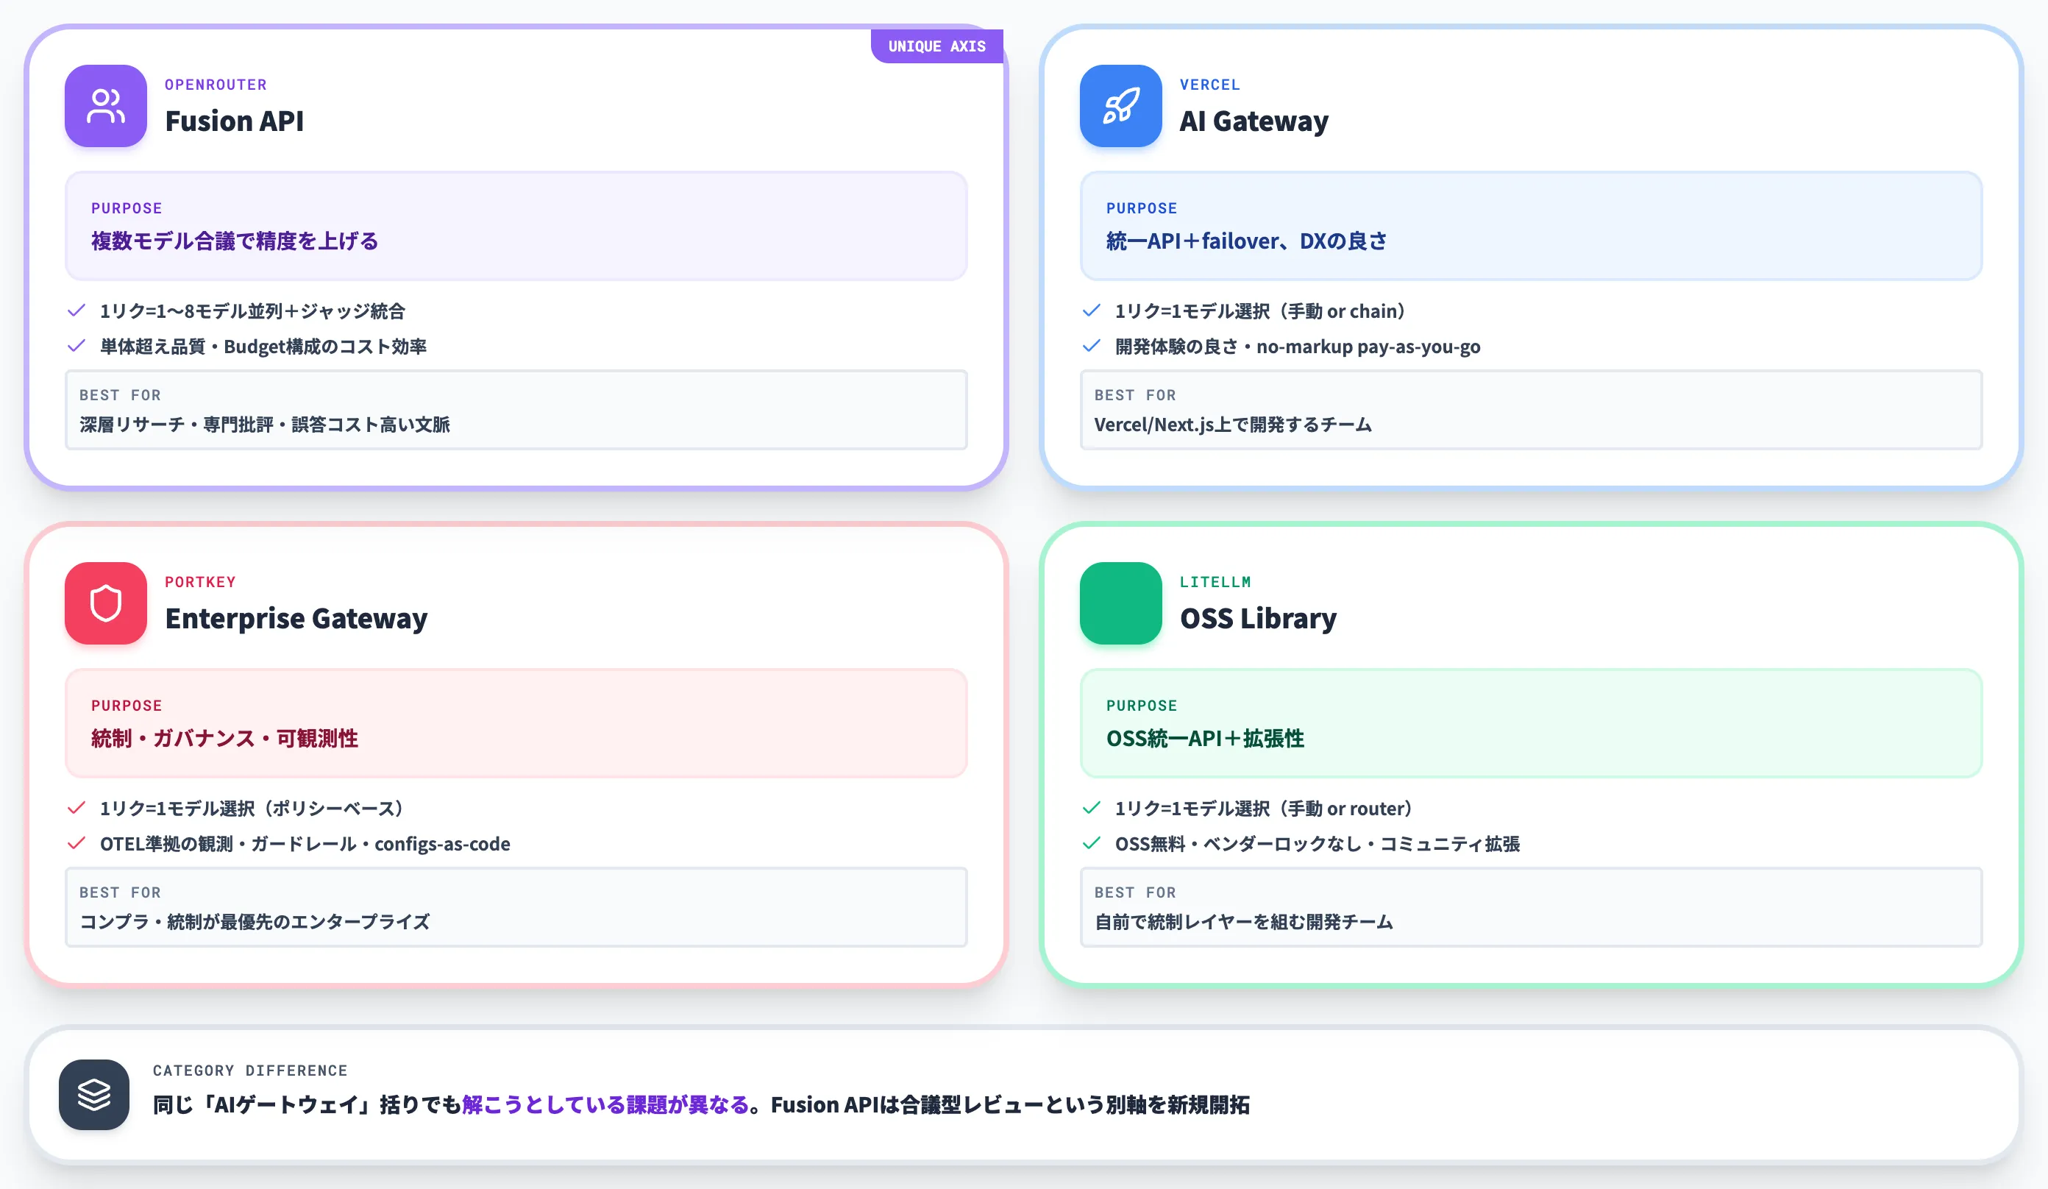
Task: Click the dark layers icon beside Category Difference
Action: (94, 1094)
